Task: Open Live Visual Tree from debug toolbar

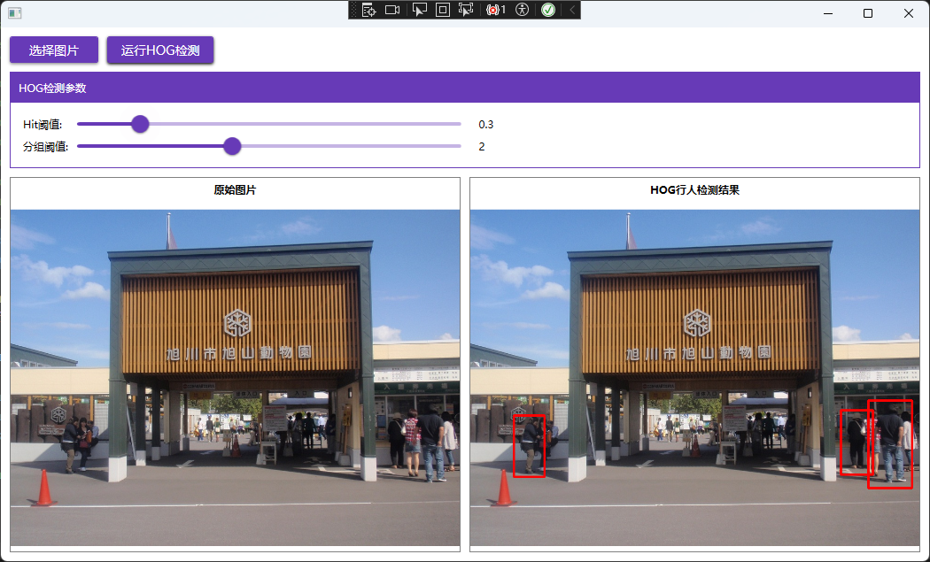Action: click(x=369, y=10)
